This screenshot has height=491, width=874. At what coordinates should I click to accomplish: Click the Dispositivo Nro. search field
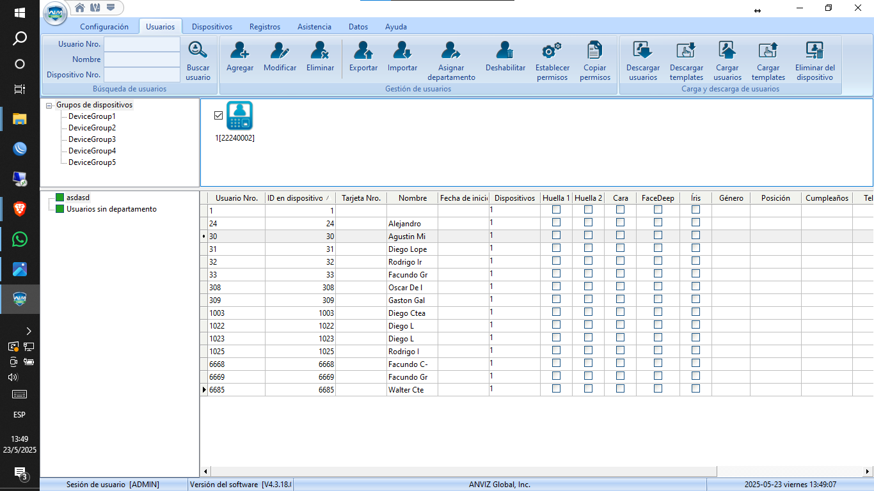[142, 75]
